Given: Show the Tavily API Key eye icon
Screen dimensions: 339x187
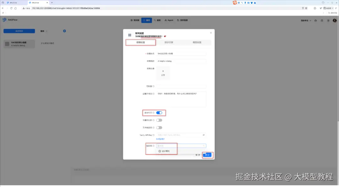Looking at the screenshot, I should click(x=203, y=135).
